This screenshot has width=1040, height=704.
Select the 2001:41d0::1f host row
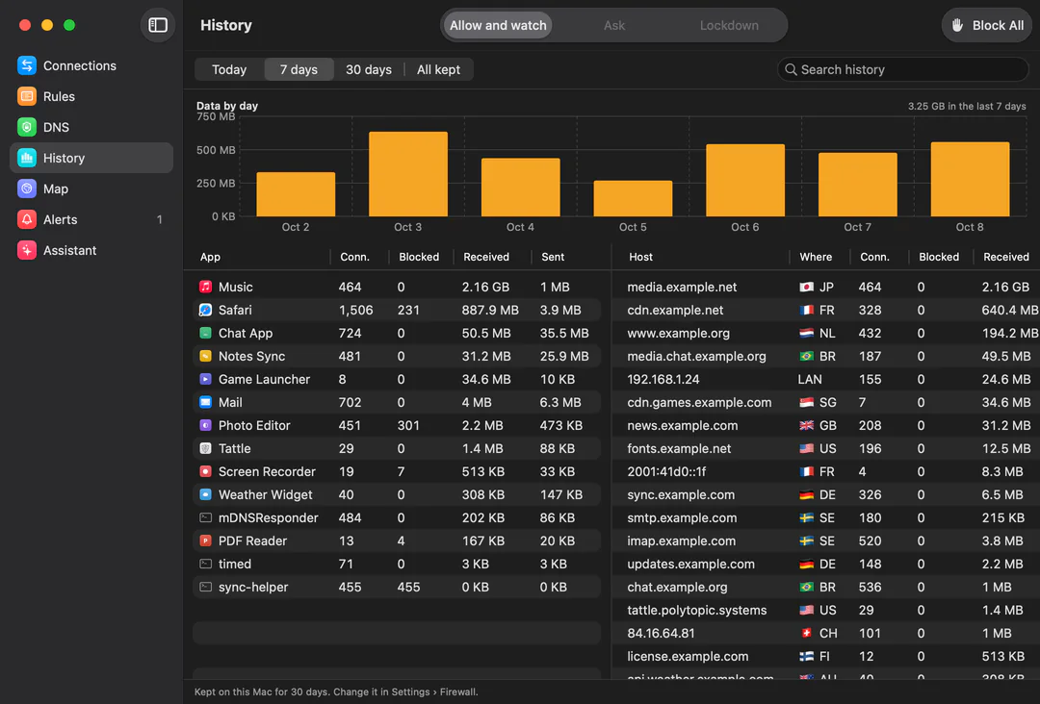point(826,471)
